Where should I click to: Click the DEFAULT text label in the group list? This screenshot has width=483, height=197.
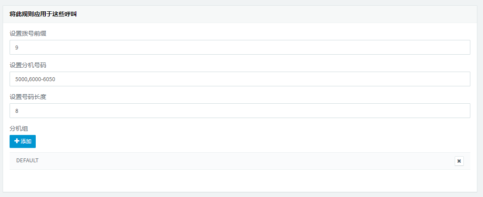click(27, 161)
